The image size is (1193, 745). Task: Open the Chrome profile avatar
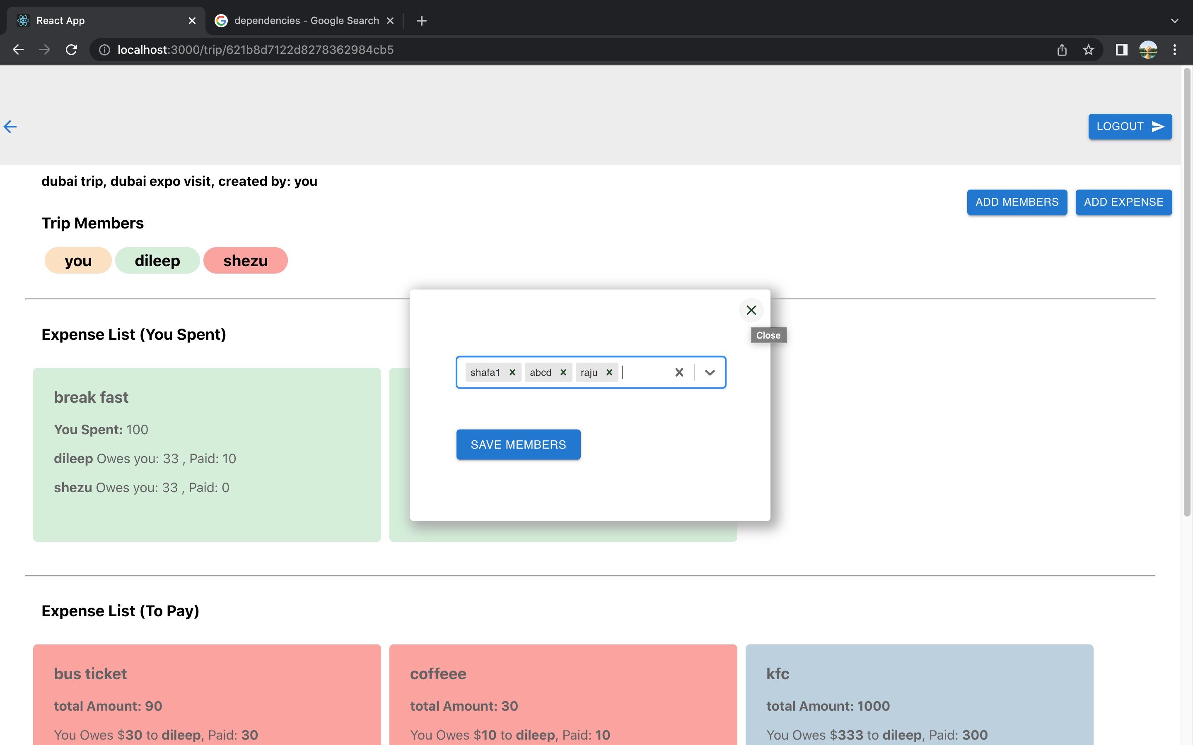click(1148, 50)
